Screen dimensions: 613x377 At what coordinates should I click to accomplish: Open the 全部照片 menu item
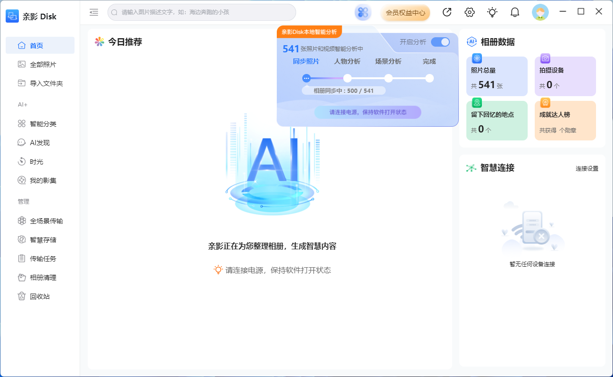point(43,65)
